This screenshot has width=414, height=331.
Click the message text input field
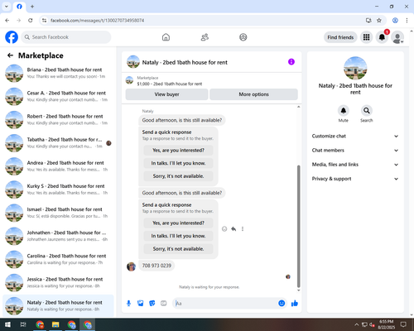point(225,304)
